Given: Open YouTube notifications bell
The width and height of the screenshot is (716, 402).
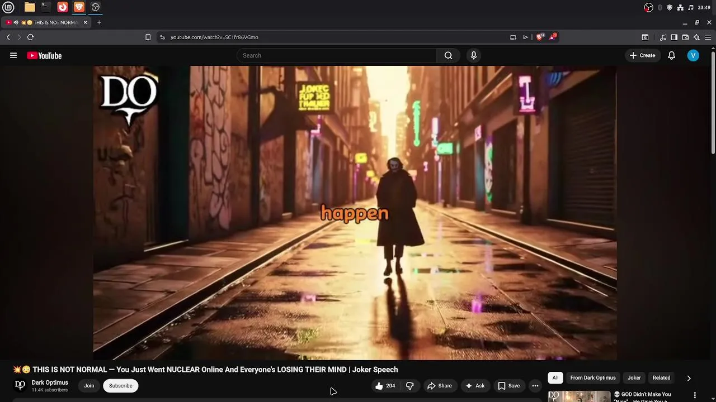Looking at the screenshot, I should 672,55.
